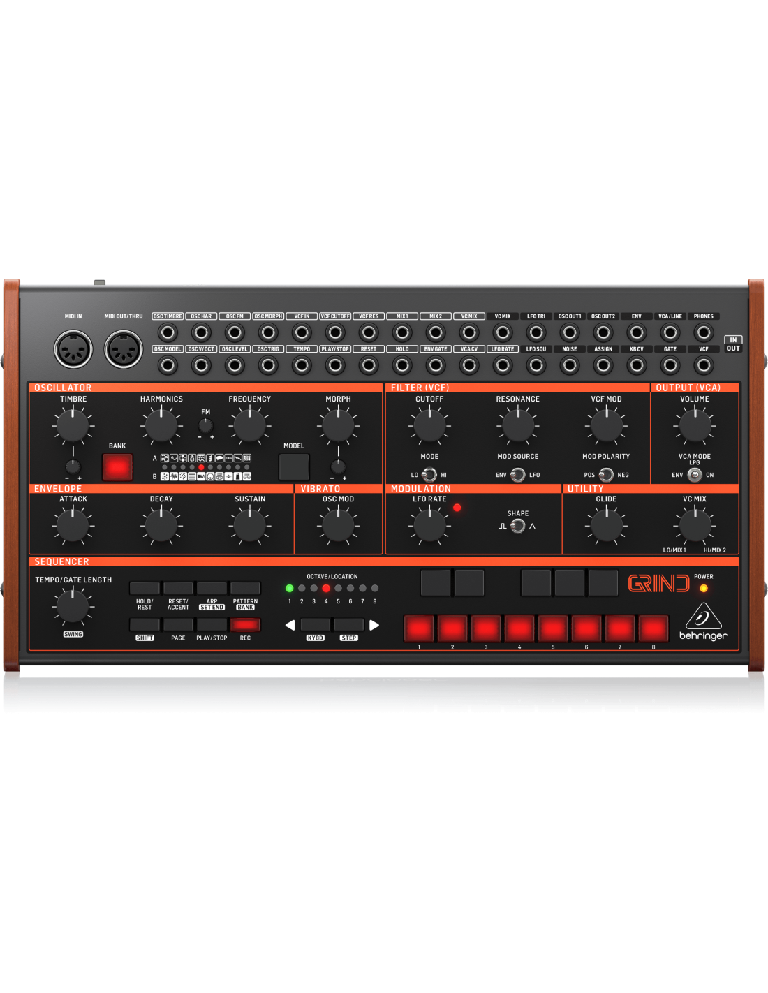Flip the MOD SOURCE ENV/LFO switch
The image size is (768, 993).
click(517, 475)
